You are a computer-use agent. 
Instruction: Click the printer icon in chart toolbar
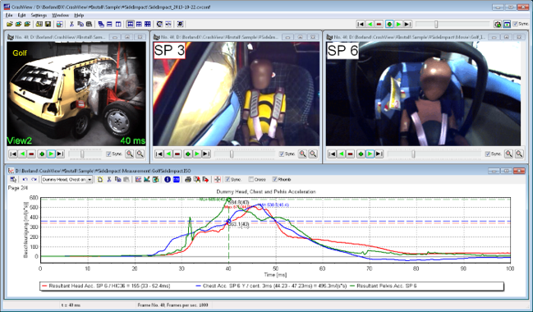(x=187, y=180)
